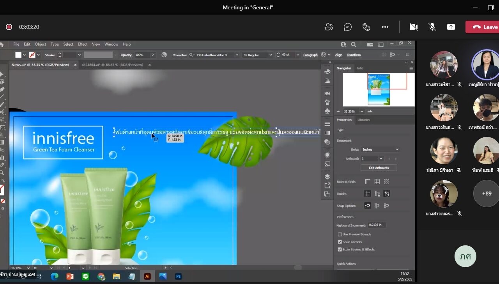Open the Color panel palette icon

click(x=327, y=71)
